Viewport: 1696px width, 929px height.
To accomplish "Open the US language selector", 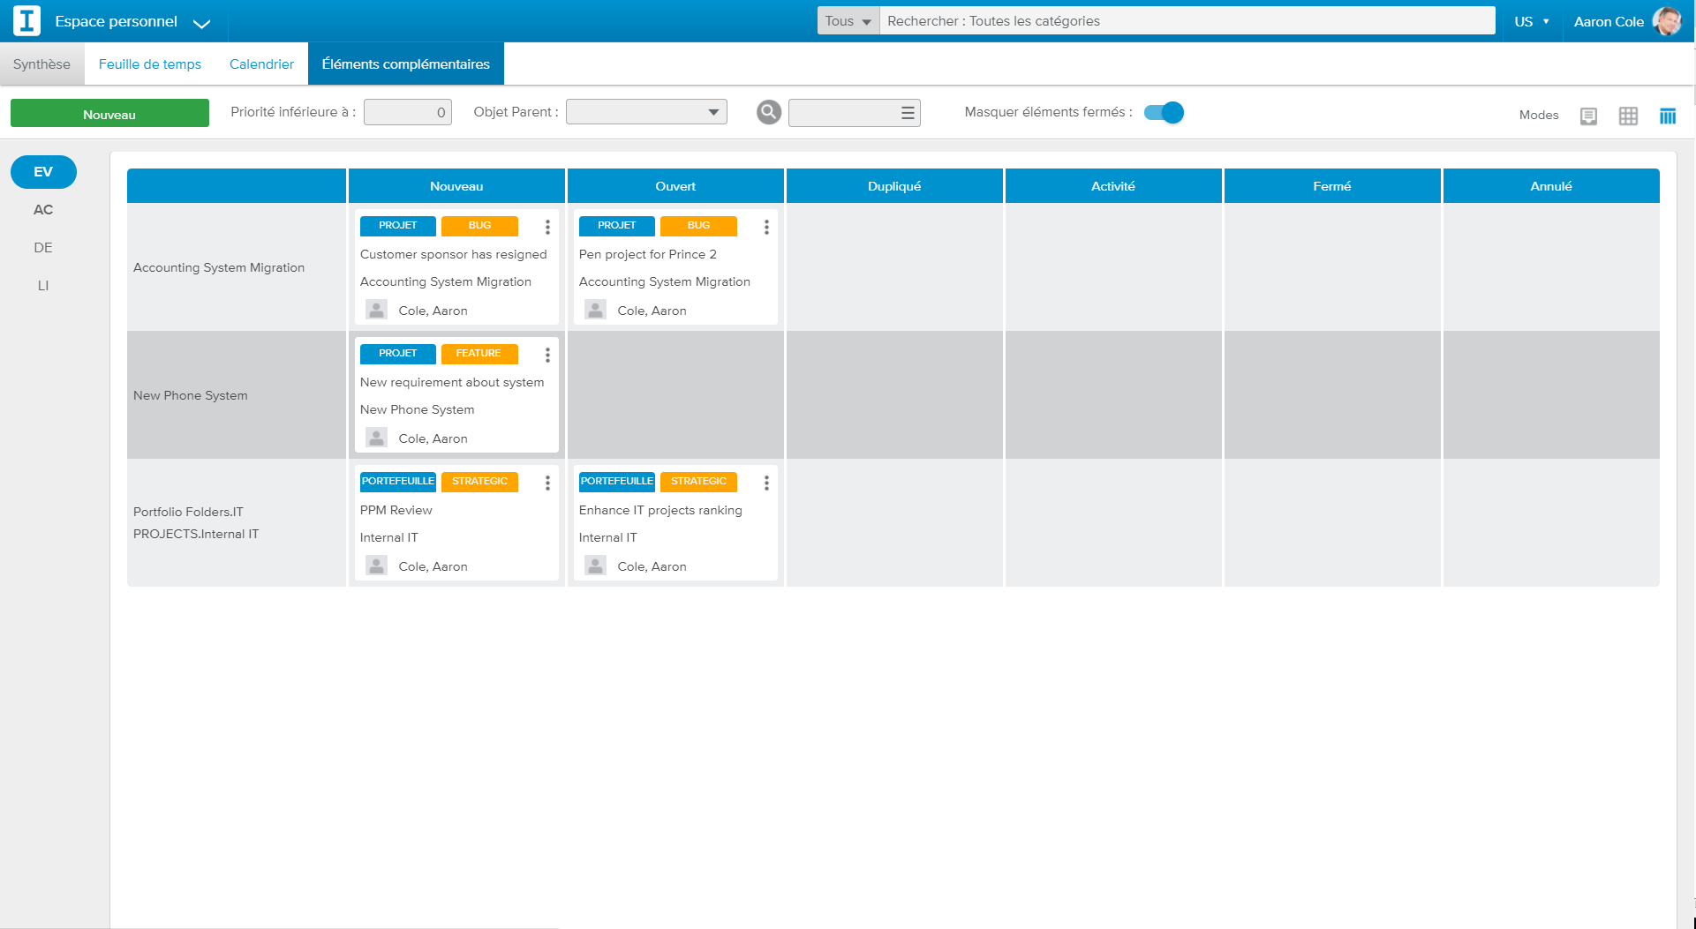I will (1532, 20).
